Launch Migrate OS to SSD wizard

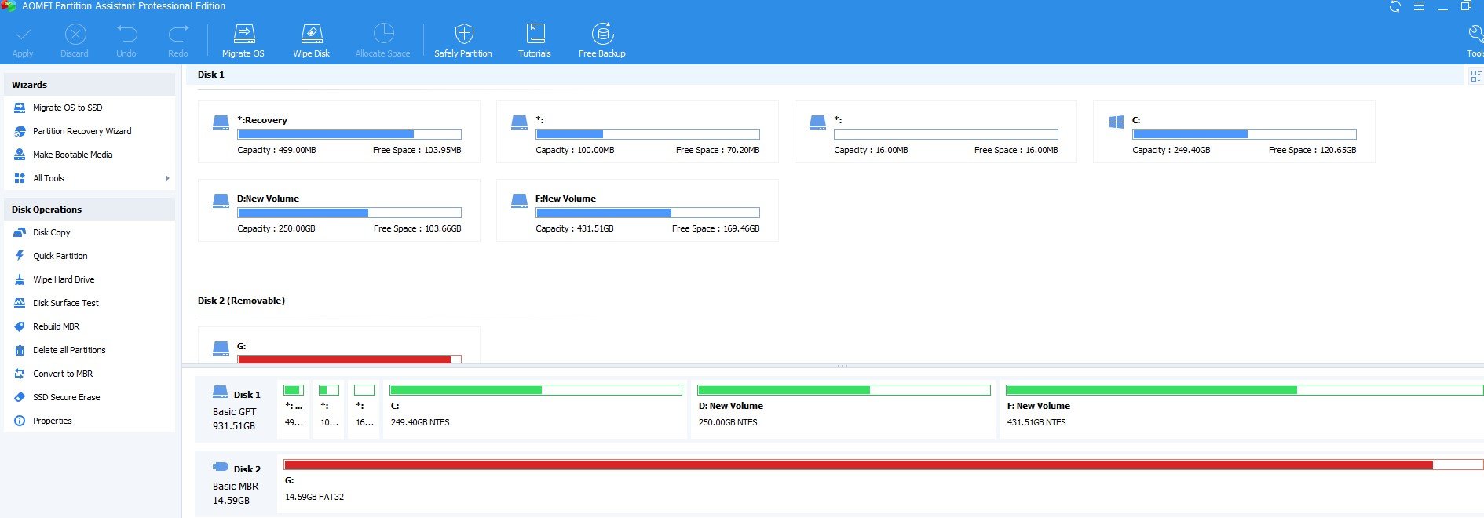point(68,108)
